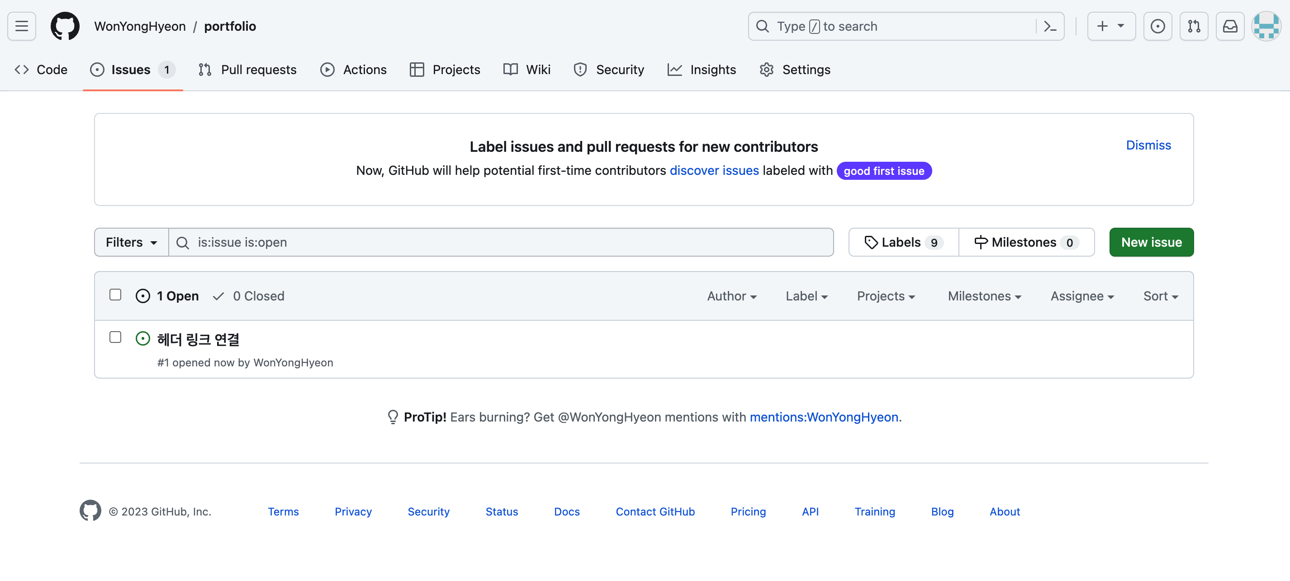Open the footer API link

tap(810, 511)
